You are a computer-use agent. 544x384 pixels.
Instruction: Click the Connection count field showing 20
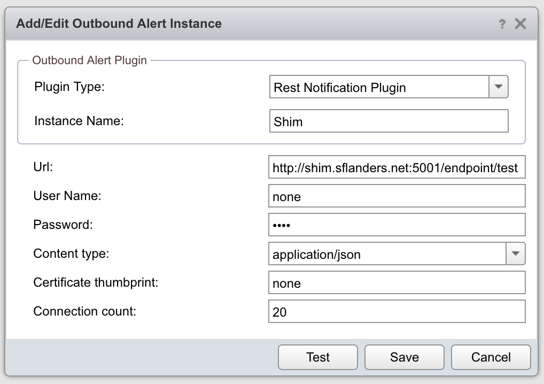pos(397,312)
